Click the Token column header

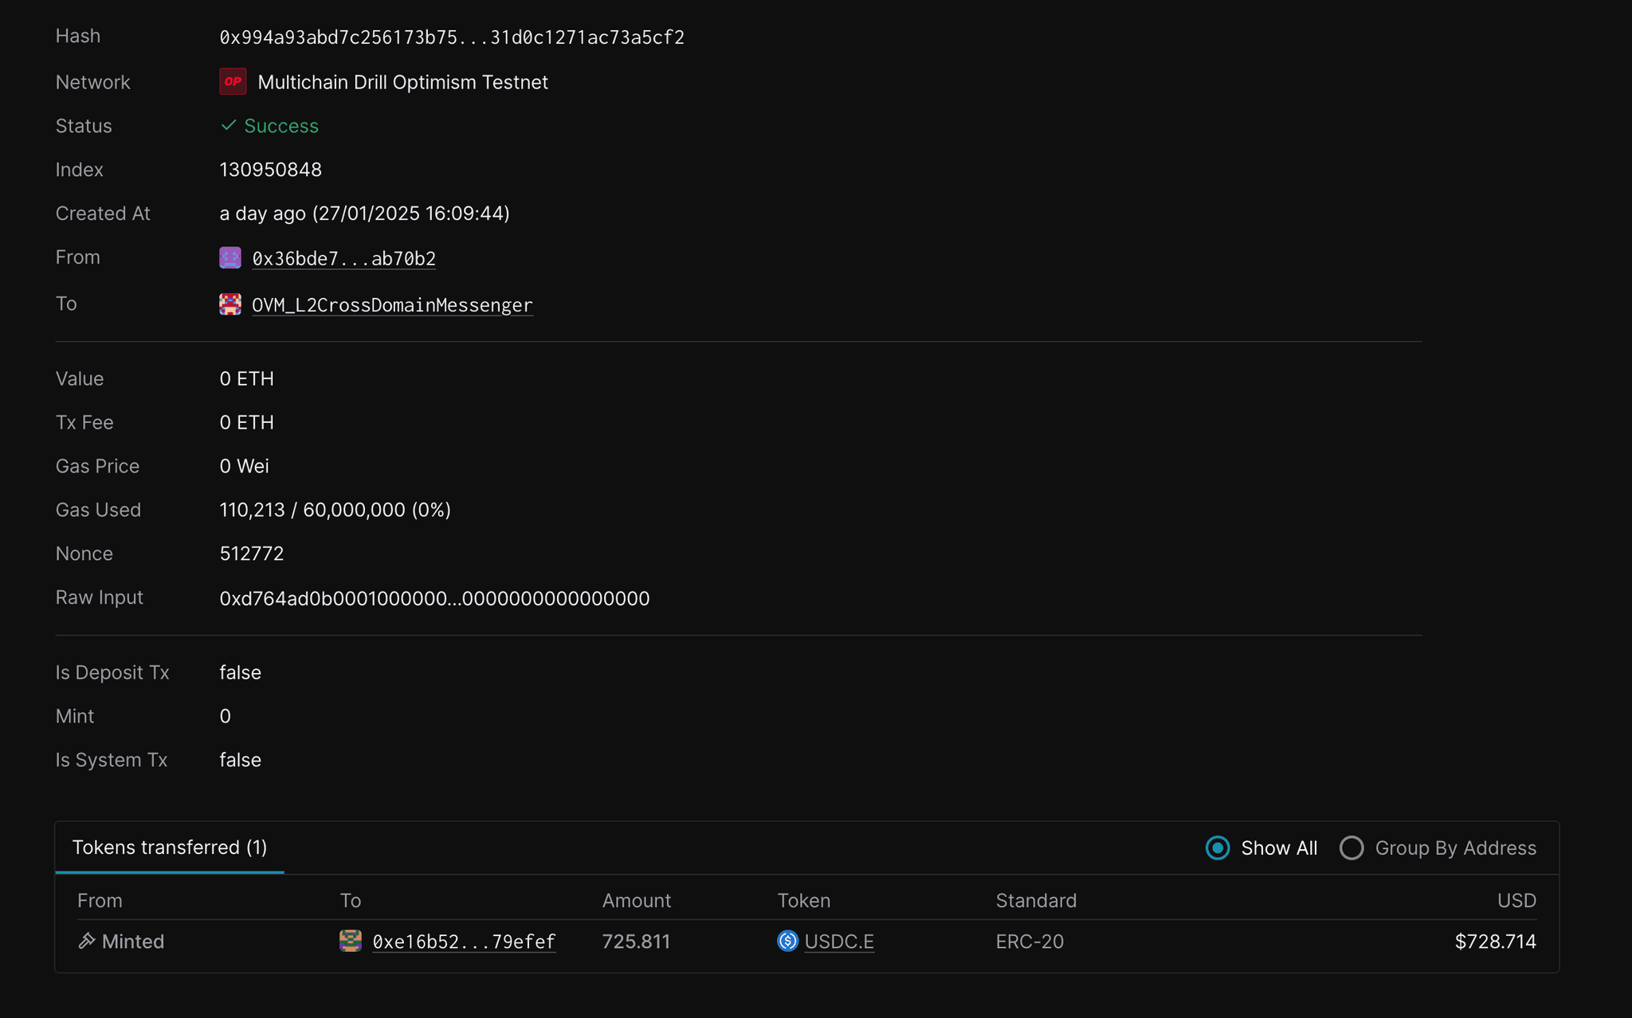[804, 900]
